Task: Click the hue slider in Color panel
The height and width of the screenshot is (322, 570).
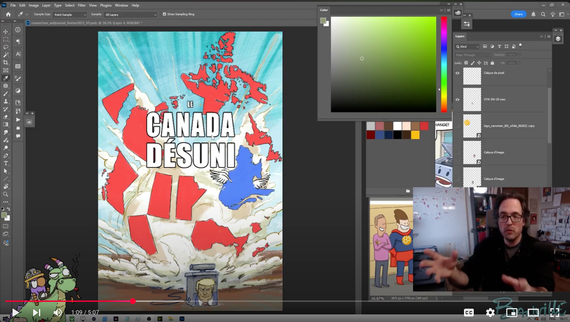Action: [x=444, y=64]
